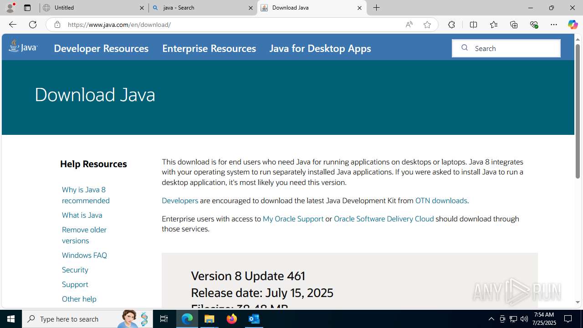Open the tab actions menu icon
583x328 pixels.
tap(27, 8)
